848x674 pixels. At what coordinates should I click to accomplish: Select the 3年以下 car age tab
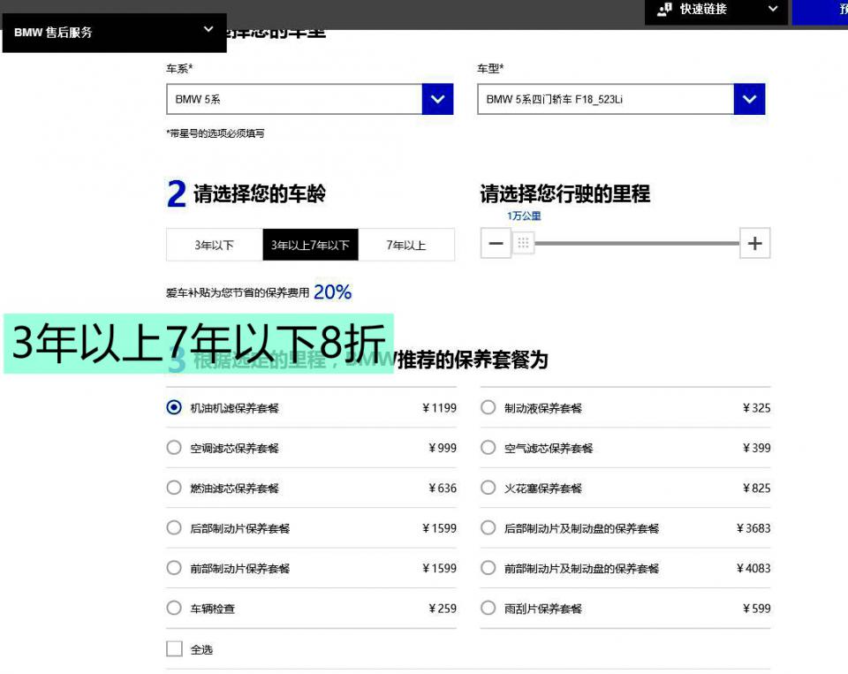click(x=214, y=245)
